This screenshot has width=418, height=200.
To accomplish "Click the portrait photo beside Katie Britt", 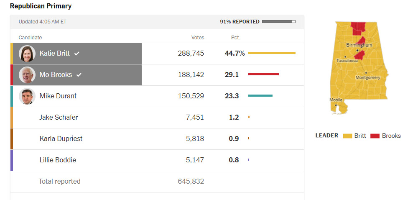I will (27, 54).
